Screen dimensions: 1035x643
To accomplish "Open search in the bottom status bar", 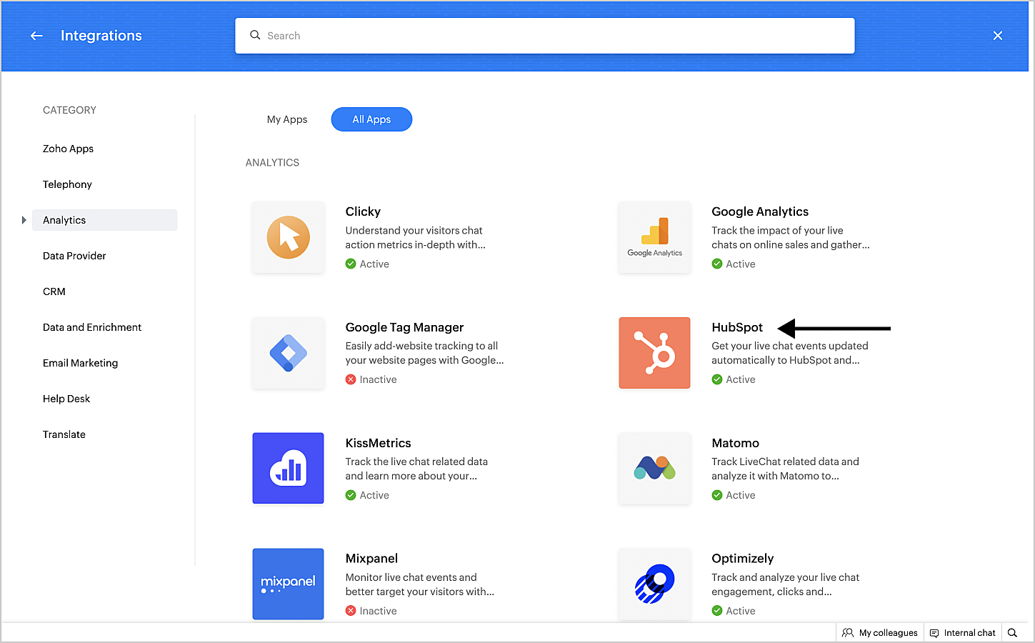I will pos(1012,633).
